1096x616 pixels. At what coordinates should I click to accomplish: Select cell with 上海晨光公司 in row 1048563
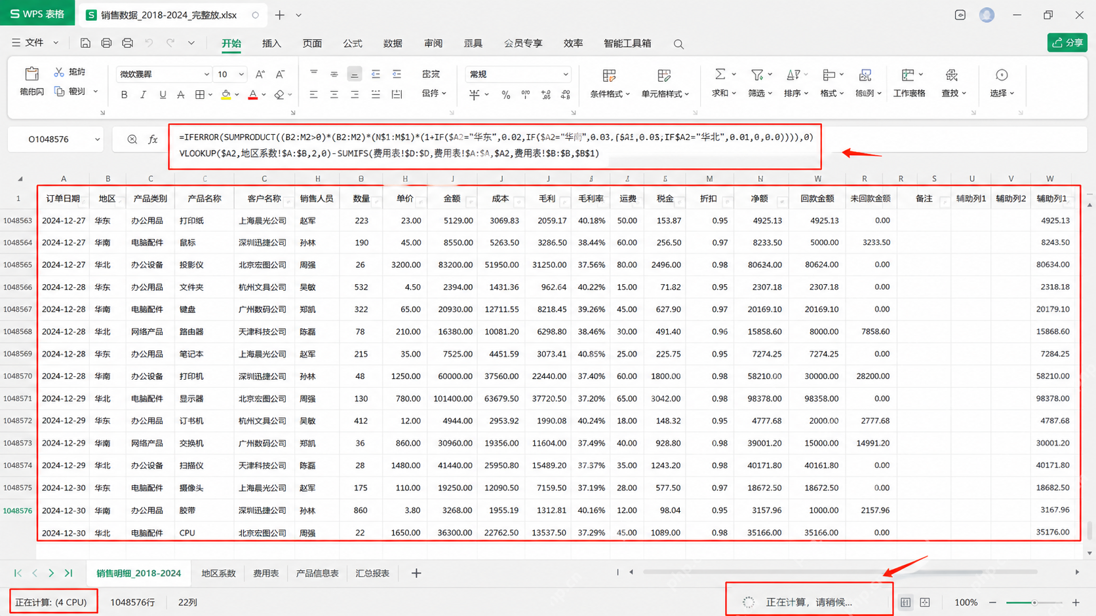click(264, 221)
